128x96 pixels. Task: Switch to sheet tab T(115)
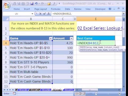point(46,90)
